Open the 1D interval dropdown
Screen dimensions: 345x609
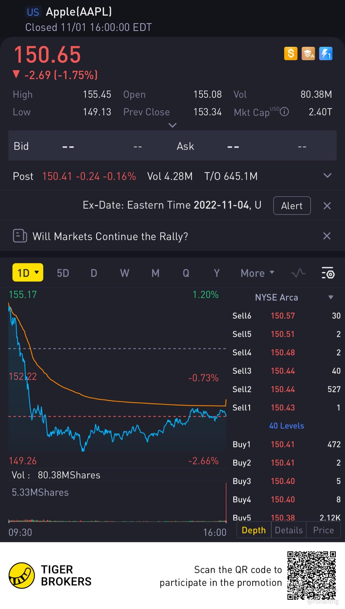28,273
